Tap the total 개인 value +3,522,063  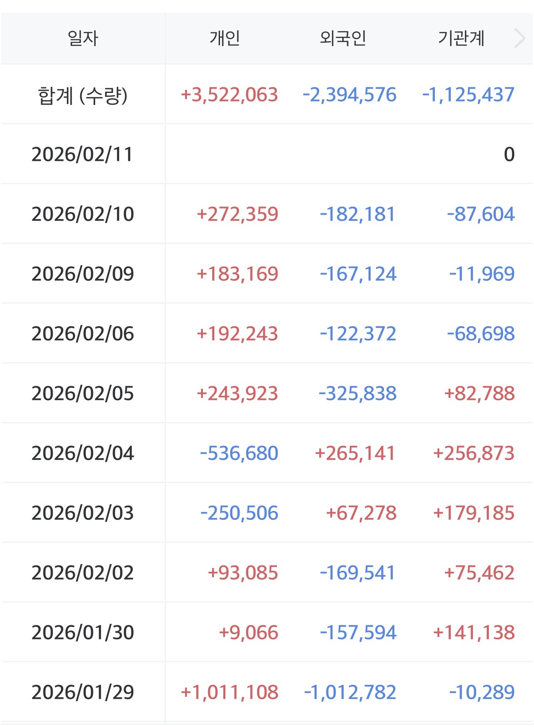[229, 95]
